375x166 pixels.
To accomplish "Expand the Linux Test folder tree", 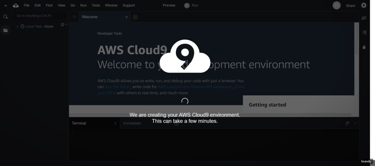I will click(17, 27).
